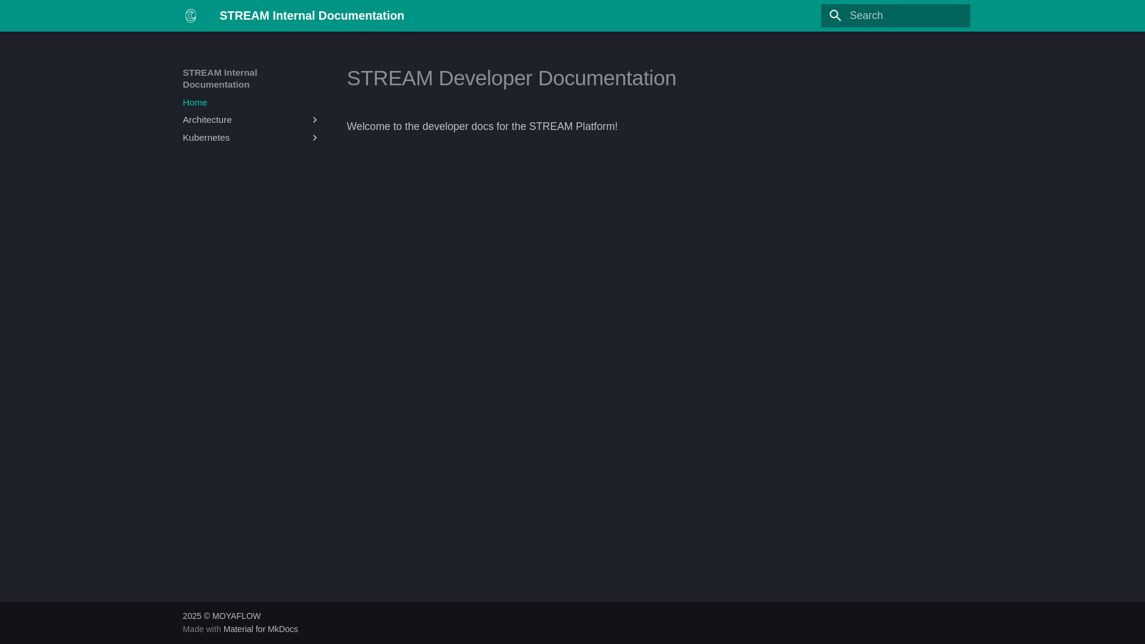Open the Kubernetes navigation item
Image resolution: width=1145 pixels, height=644 pixels.
pyautogui.click(x=206, y=138)
